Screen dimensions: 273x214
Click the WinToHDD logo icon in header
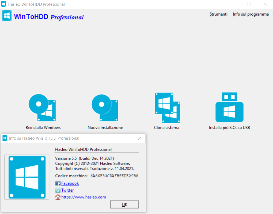click(7, 16)
